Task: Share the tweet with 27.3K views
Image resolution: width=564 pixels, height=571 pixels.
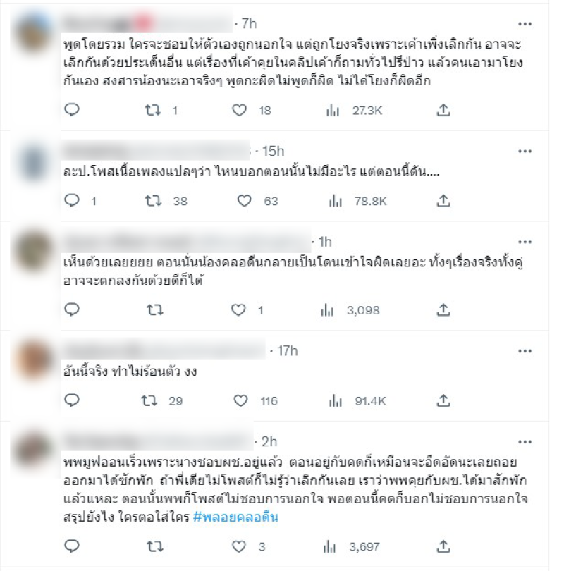Action: [443, 109]
